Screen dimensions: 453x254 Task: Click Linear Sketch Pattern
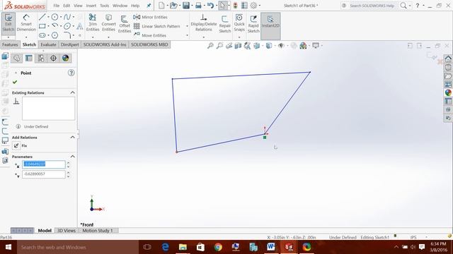click(x=157, y=26)
